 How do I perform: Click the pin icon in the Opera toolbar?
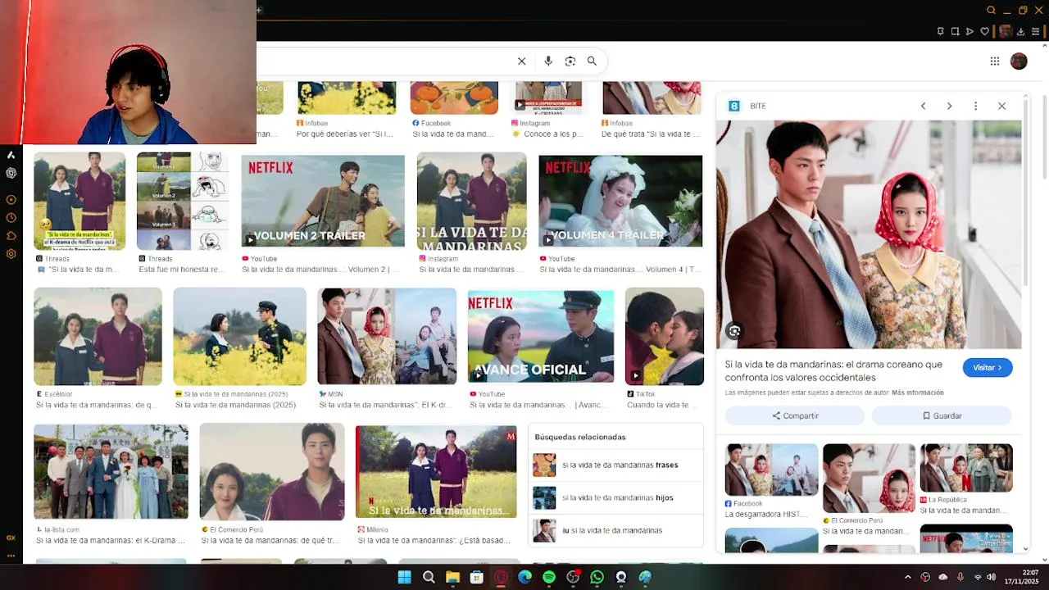coord(940,32)
